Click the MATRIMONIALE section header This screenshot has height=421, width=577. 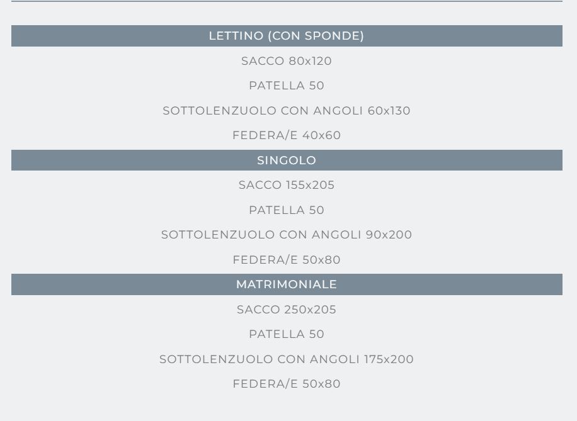[x=287, y=284]
